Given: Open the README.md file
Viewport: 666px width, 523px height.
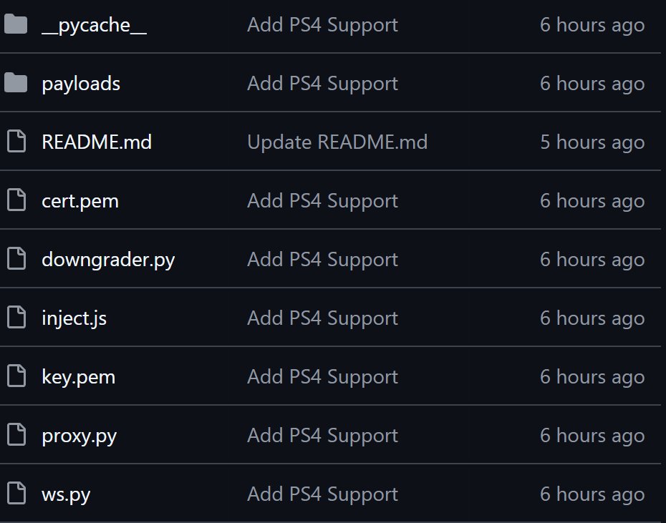Looking at the screenshot, I should (x=97, y=142).
